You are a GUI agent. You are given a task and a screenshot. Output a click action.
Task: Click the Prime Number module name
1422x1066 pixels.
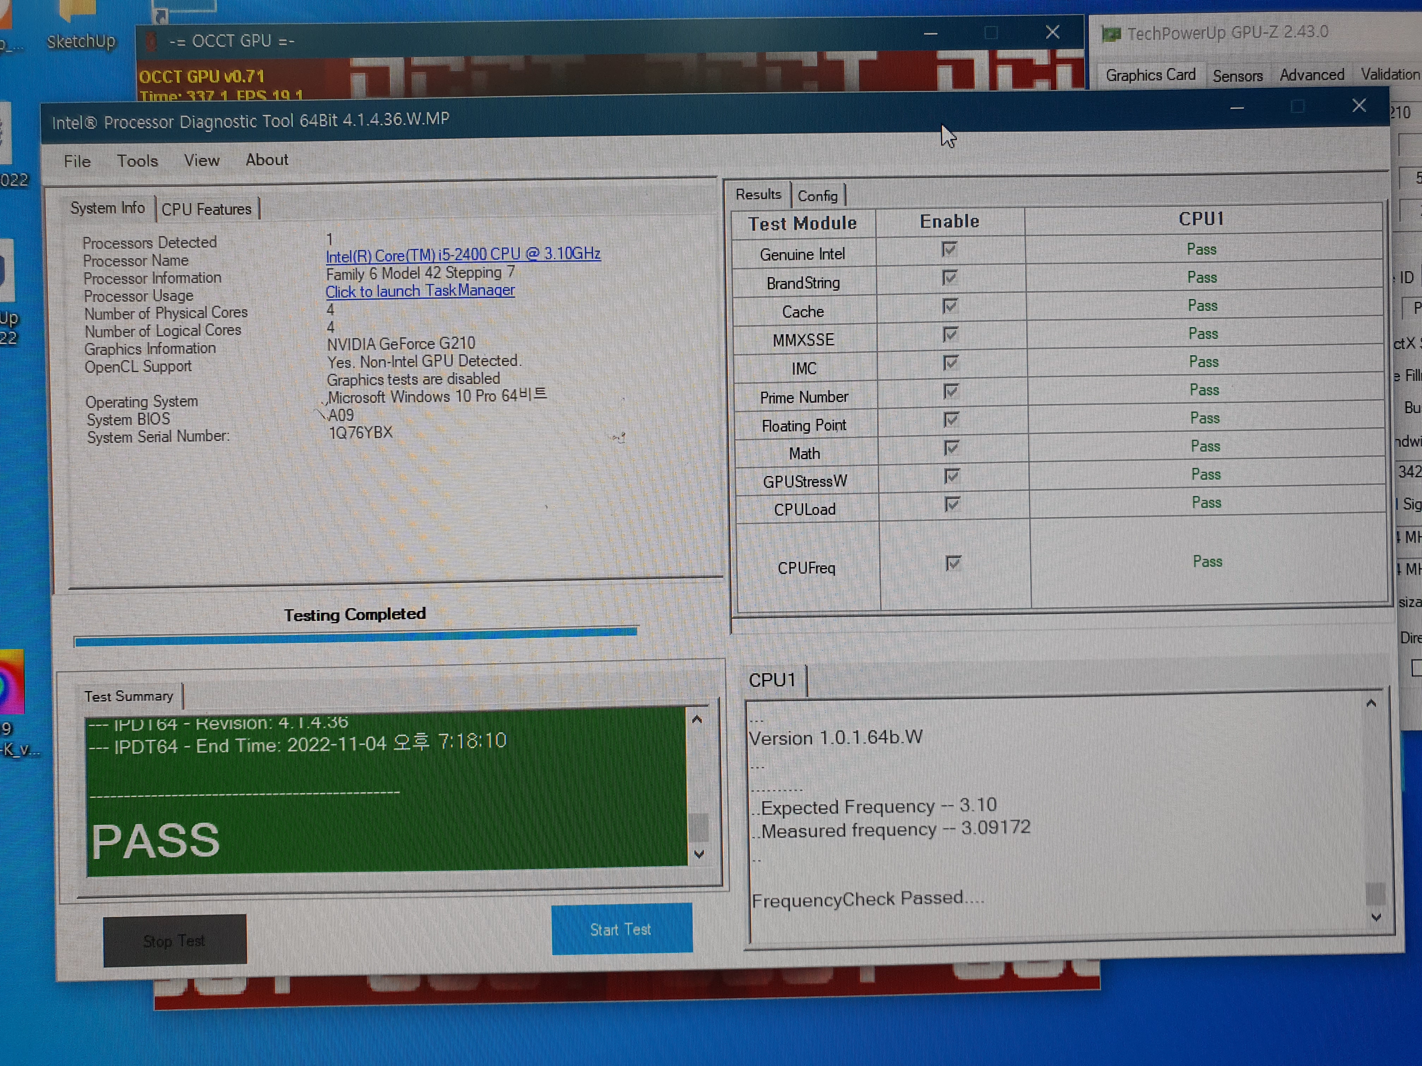point(804,397)
